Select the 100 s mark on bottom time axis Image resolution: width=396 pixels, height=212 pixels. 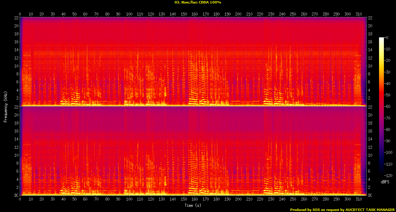[129, 200]
